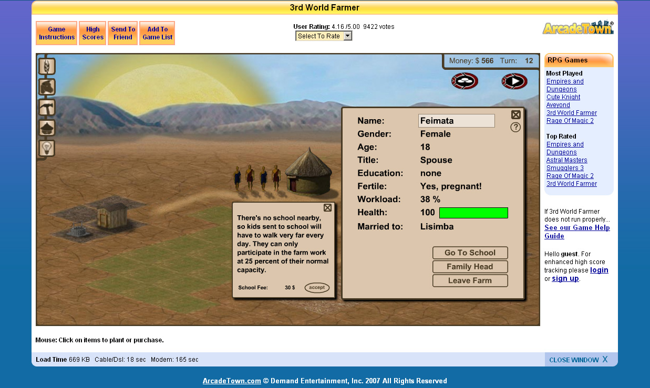This screenshot has width=650, height=388.
Task: Open Game Instructions
Action: point(57,33)
